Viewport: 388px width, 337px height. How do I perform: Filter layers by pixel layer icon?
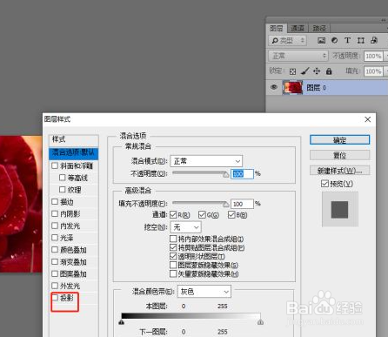(321, 40)
